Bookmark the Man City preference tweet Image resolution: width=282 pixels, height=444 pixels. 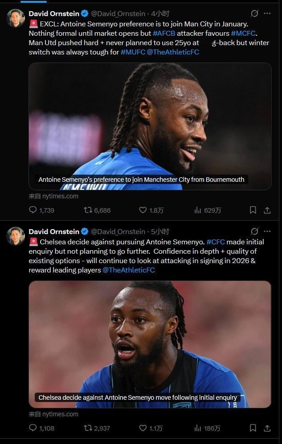253,210
